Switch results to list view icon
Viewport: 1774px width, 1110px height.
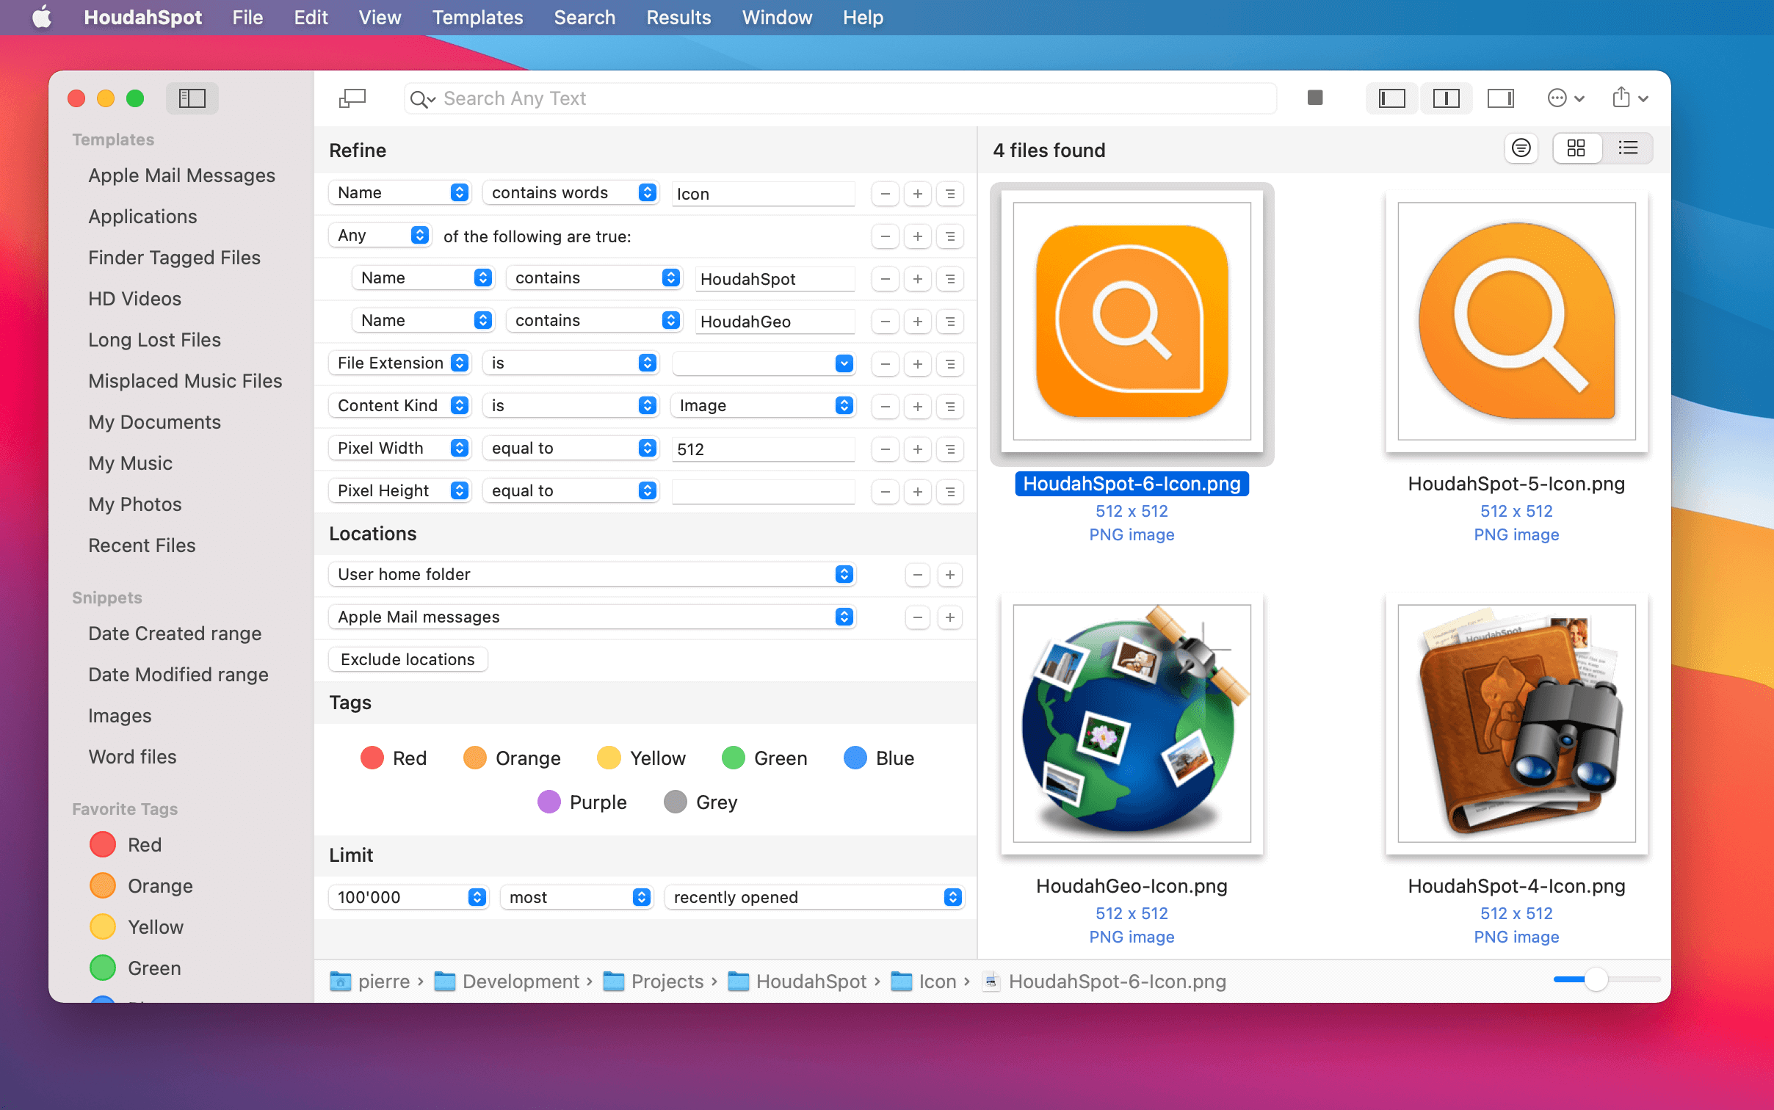coord(1629,148)
